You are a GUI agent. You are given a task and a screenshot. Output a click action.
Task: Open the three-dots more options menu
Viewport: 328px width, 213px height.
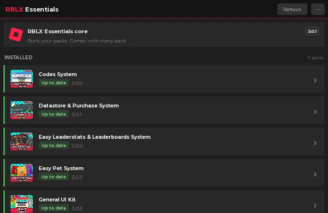click(318, 9)
